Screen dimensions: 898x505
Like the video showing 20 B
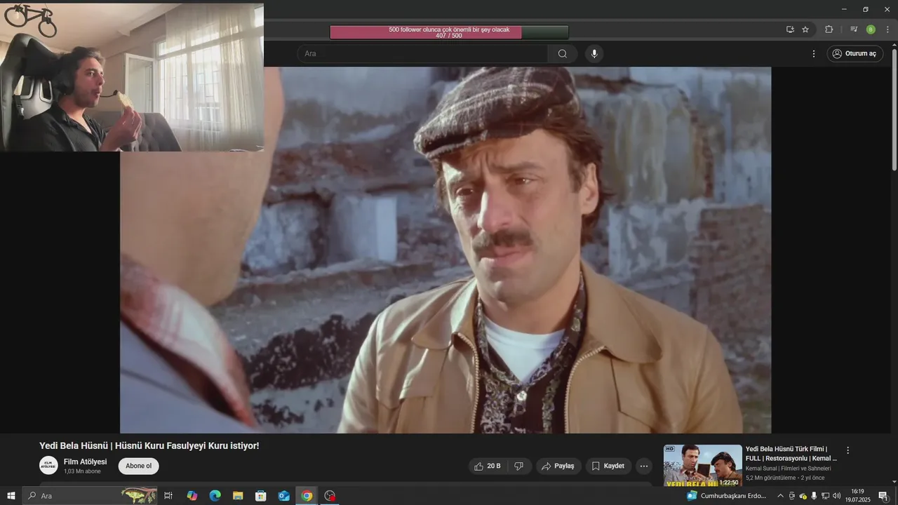488,466
